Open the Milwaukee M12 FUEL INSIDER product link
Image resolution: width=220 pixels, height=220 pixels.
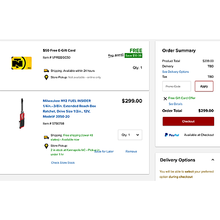69,109
